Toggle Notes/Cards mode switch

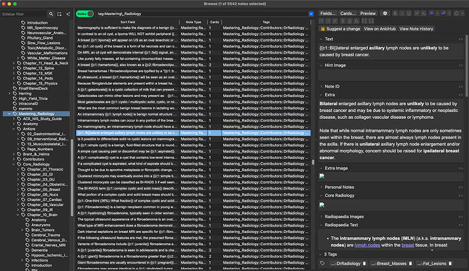pyautogui.click(x=85, y=14)
